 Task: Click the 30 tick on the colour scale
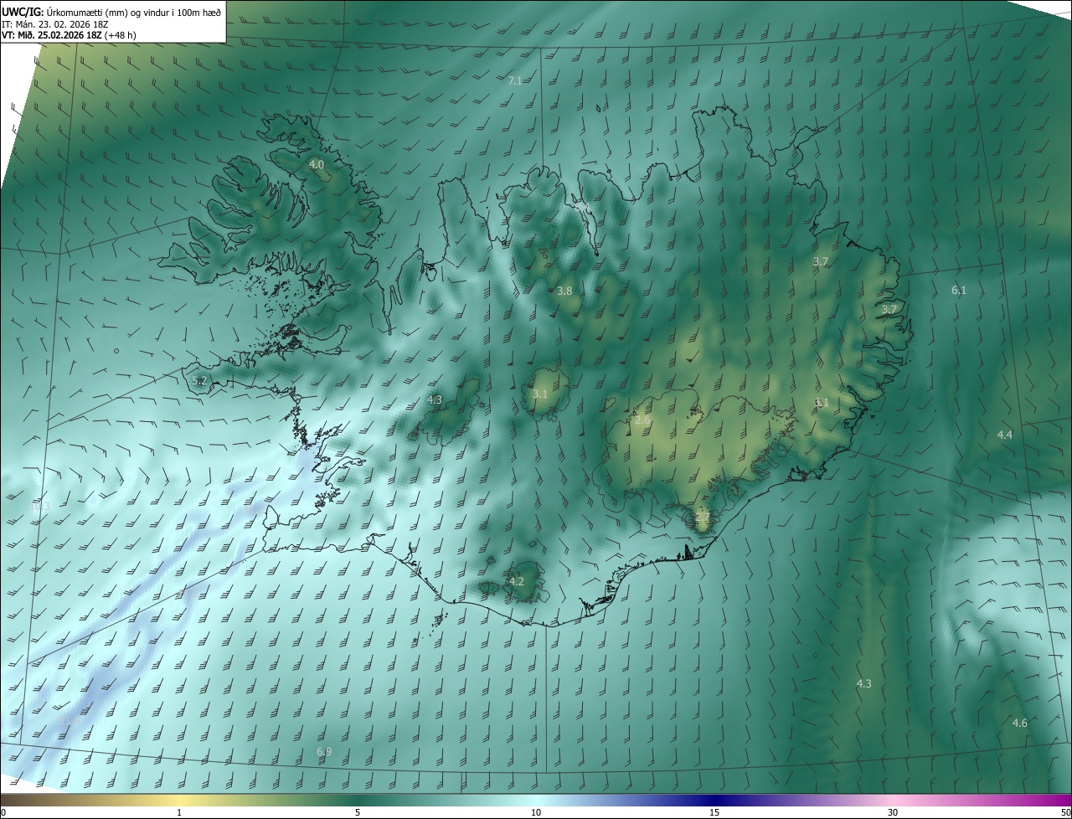tap(893, 812)
